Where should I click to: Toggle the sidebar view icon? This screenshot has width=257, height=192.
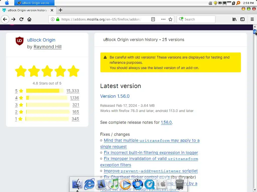point(242,19)
